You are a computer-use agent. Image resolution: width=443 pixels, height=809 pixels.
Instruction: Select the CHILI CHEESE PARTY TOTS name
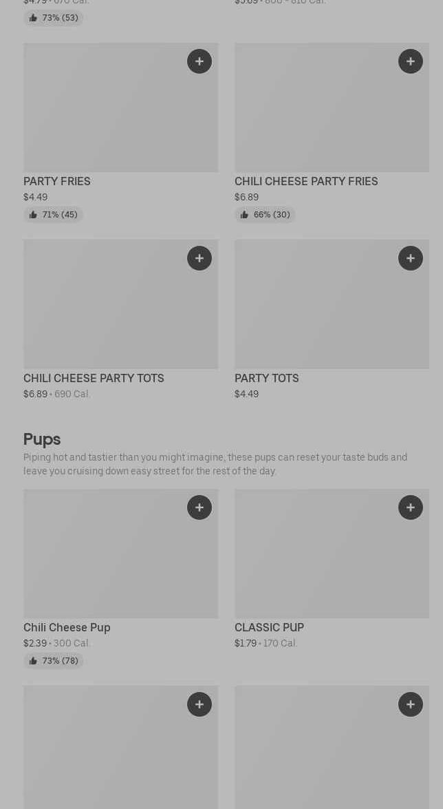click(x=94, y=379)
